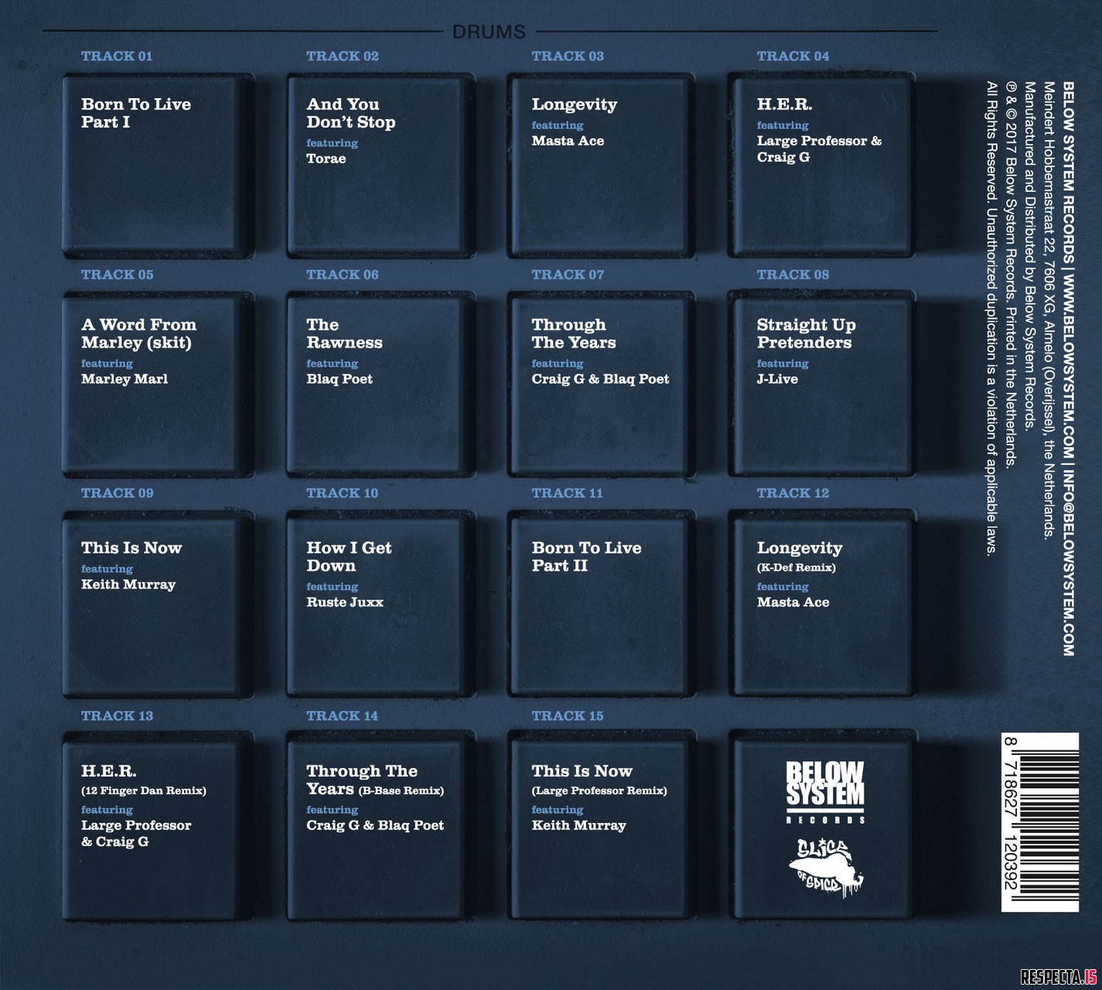The width and height of the screenshot is (1102, 990).
Task: Click 'This Is Now' title under Track 09
Action: [x=131, y=548]
